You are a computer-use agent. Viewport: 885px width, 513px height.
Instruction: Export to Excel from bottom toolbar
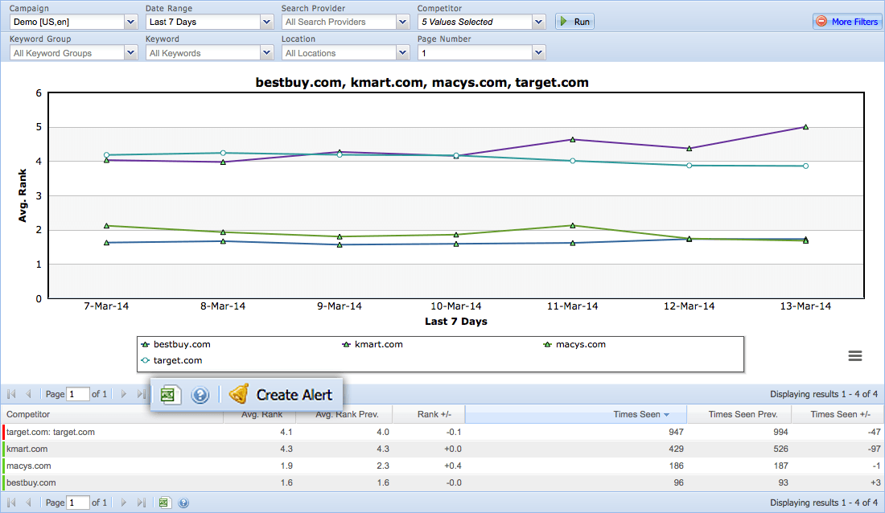click(x=164, y=503)
